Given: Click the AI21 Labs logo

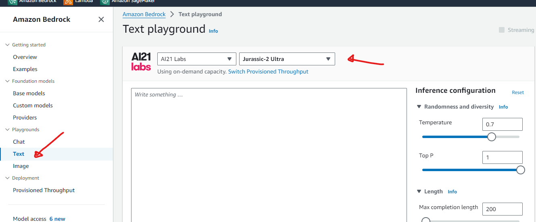Looking at the screenshot, I should (141, 61).
